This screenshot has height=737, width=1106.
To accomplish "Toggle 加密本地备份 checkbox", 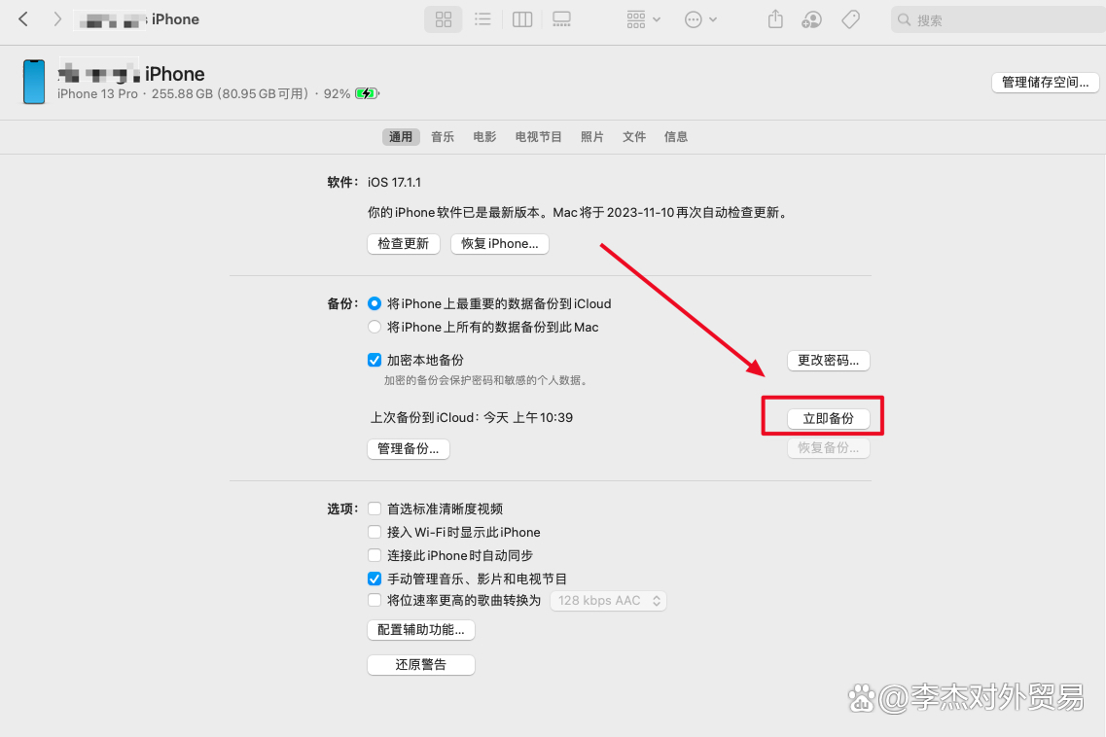I will [x=375, y=361].
